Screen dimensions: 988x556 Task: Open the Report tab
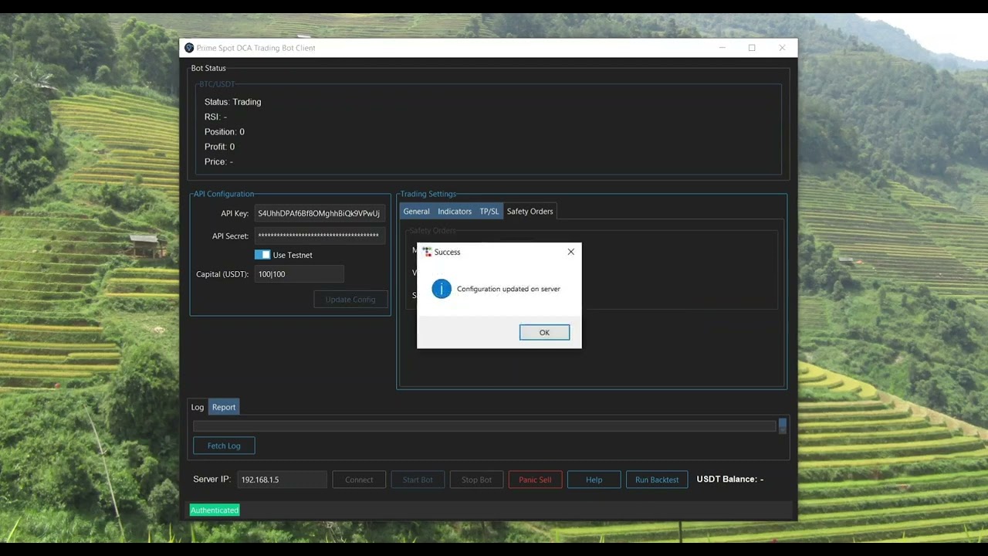pos(224,407)
